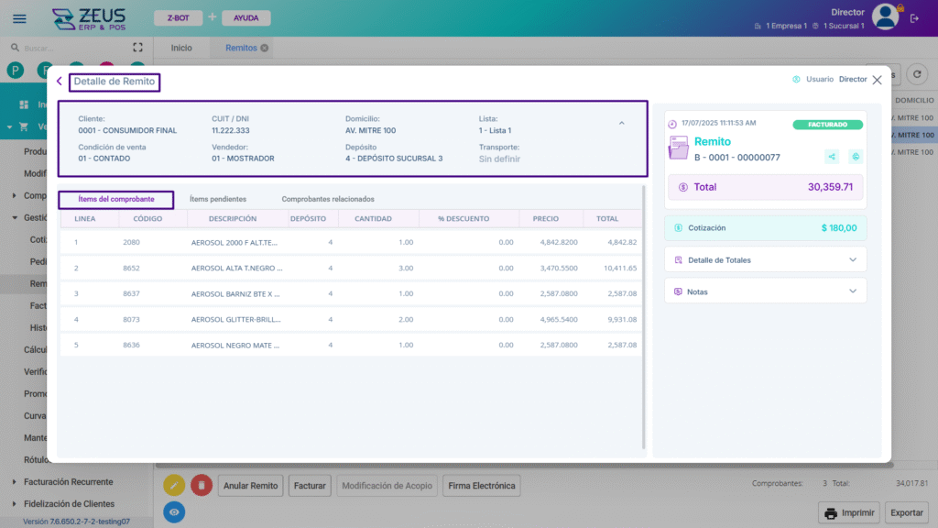Click the yellow edit pencil button
The width and height of the screenshot is (938, 528).
pyautogui.click(x=174, y=486)
